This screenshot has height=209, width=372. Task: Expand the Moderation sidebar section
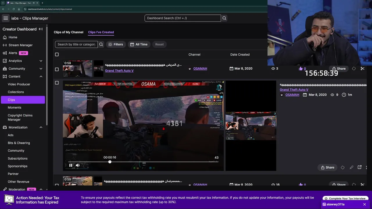click(41, 190)
